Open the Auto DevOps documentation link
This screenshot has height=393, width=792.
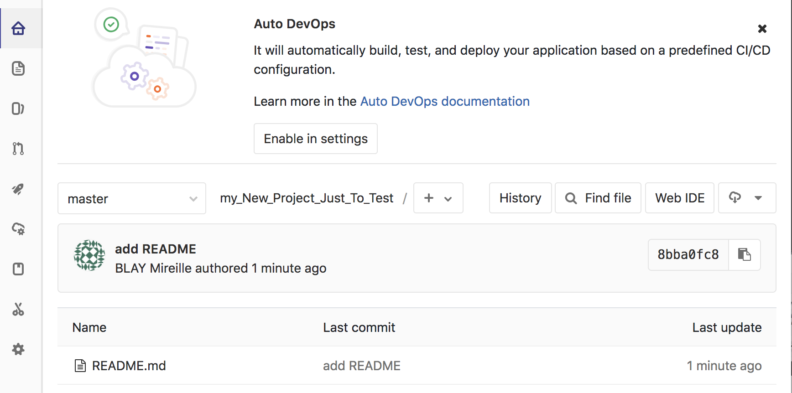point(445,101)
